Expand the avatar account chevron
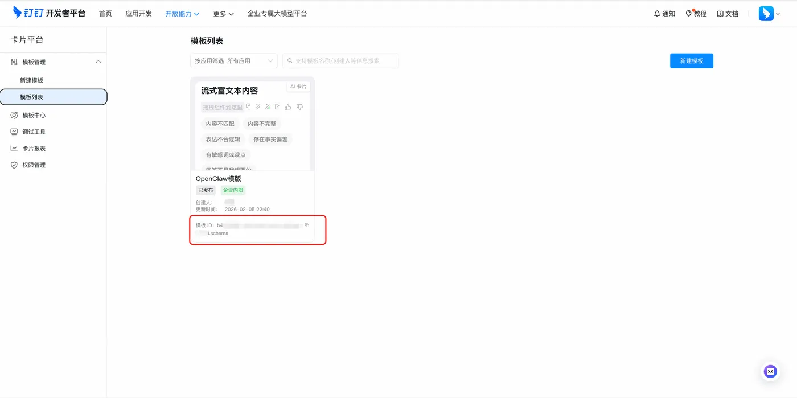 click(778, 14)
